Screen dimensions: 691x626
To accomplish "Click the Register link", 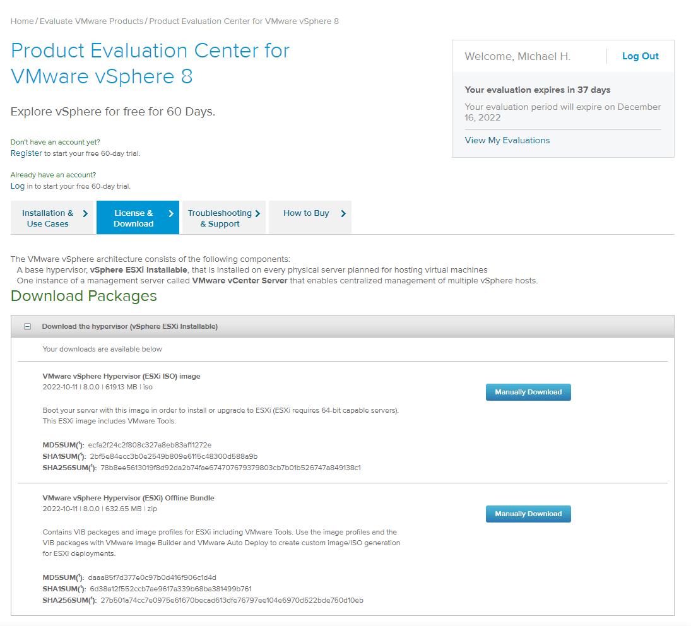I will point(26,153).
